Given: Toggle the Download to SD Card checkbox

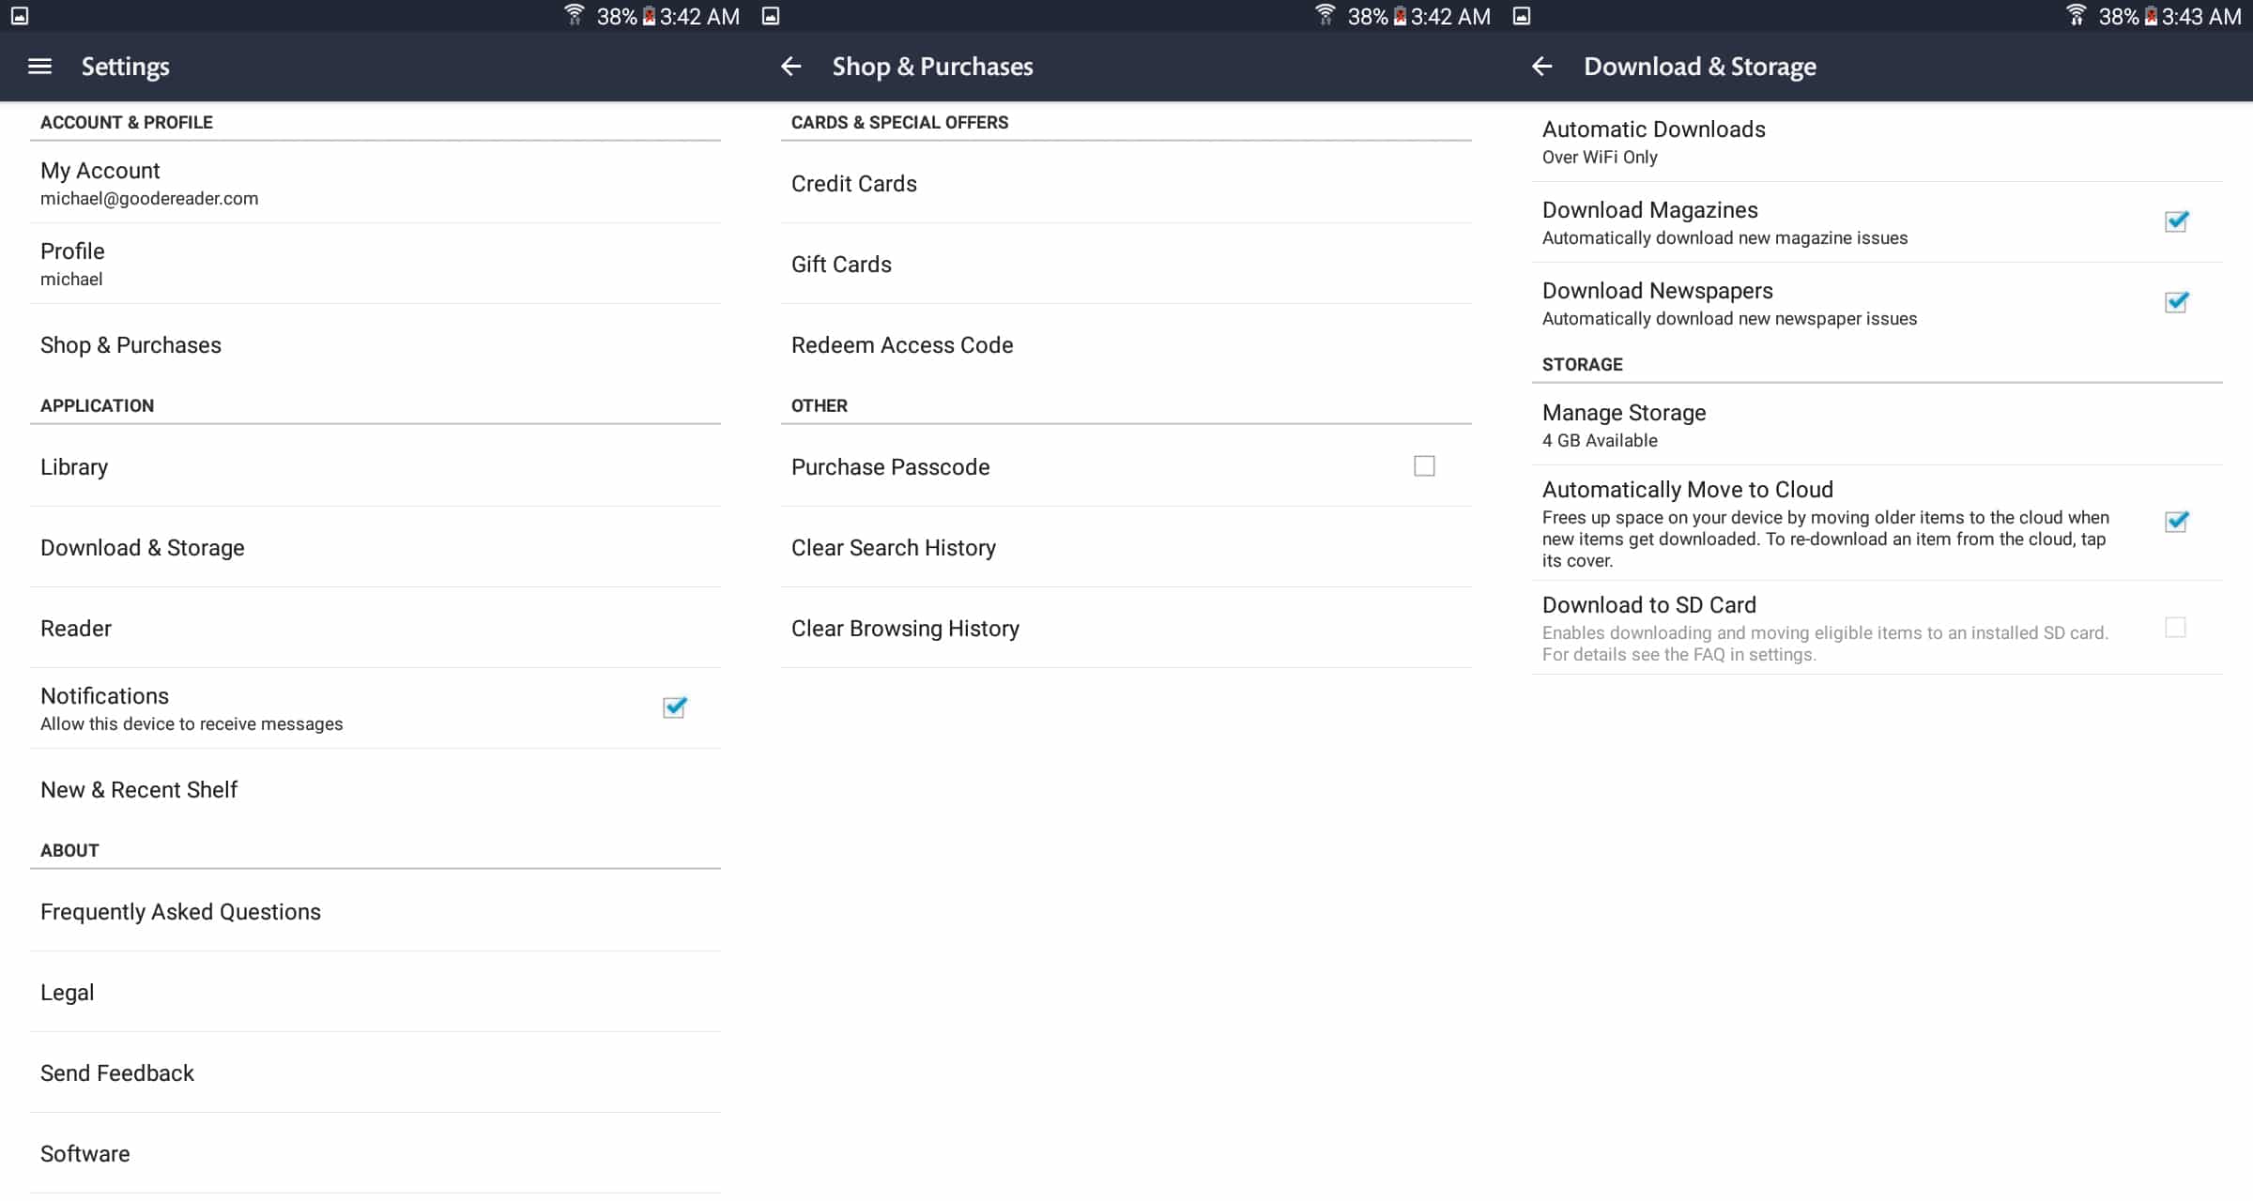Looking at the screenshot, I should 2175,627.
